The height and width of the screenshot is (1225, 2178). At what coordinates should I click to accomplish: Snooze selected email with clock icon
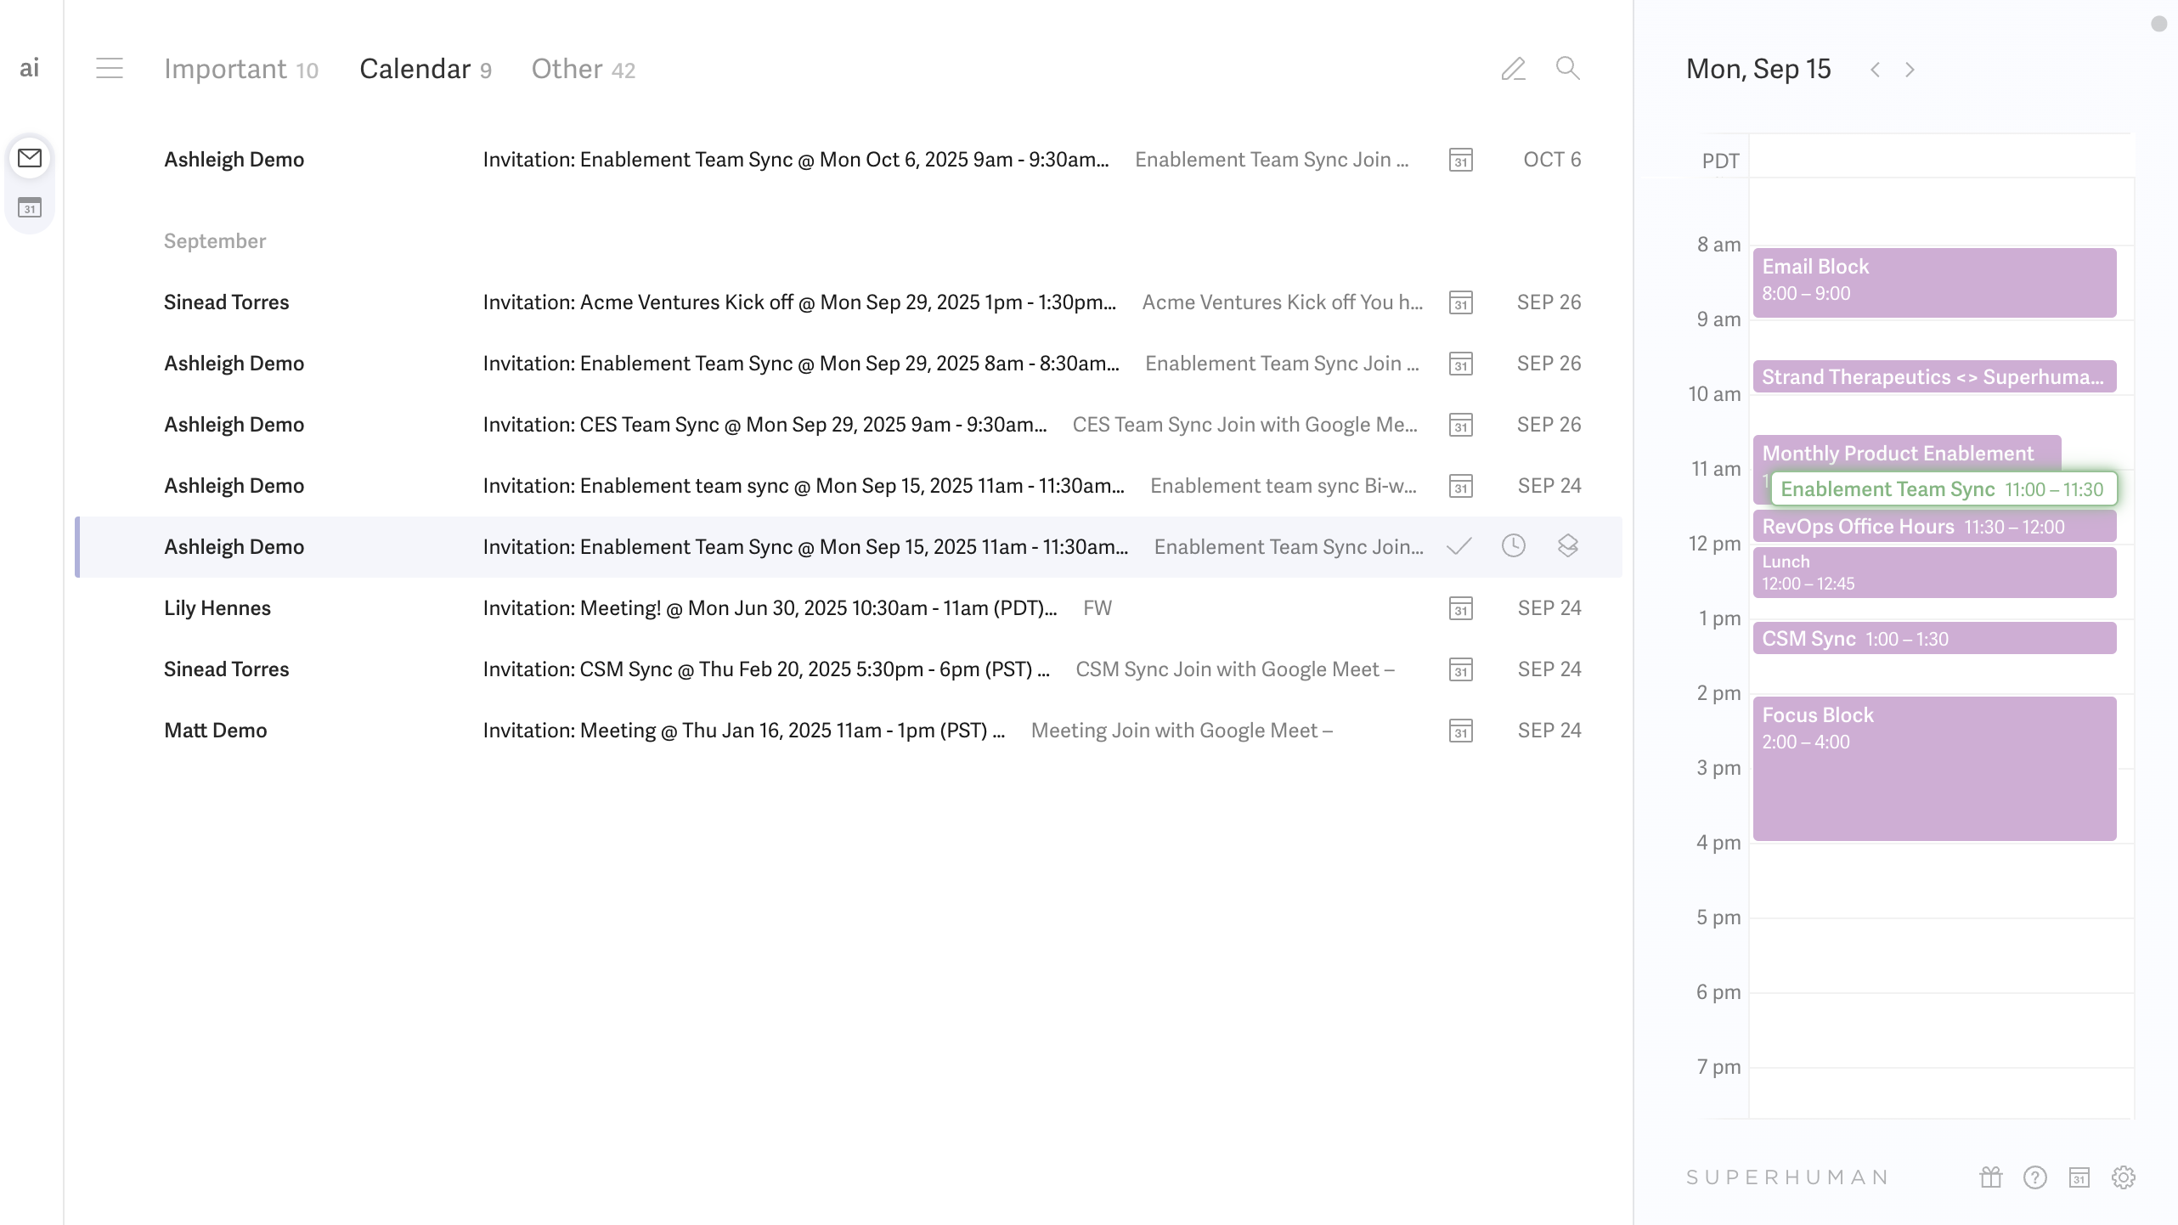coord(1513,546)
